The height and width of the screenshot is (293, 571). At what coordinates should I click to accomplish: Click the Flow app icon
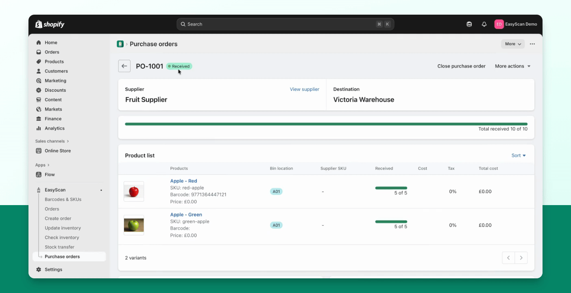pos(39,175)
